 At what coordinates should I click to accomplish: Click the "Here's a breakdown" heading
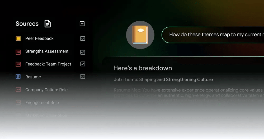(143, 68)
